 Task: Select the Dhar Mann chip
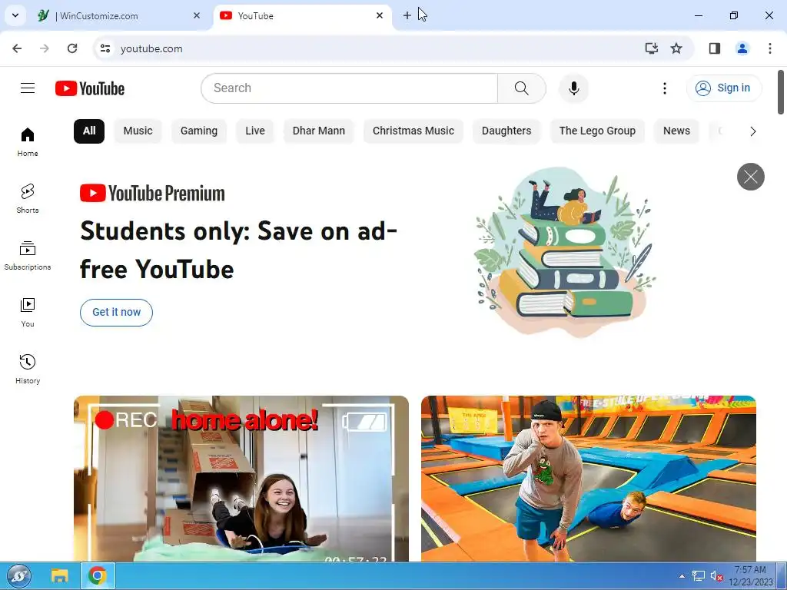coord(319,131)
